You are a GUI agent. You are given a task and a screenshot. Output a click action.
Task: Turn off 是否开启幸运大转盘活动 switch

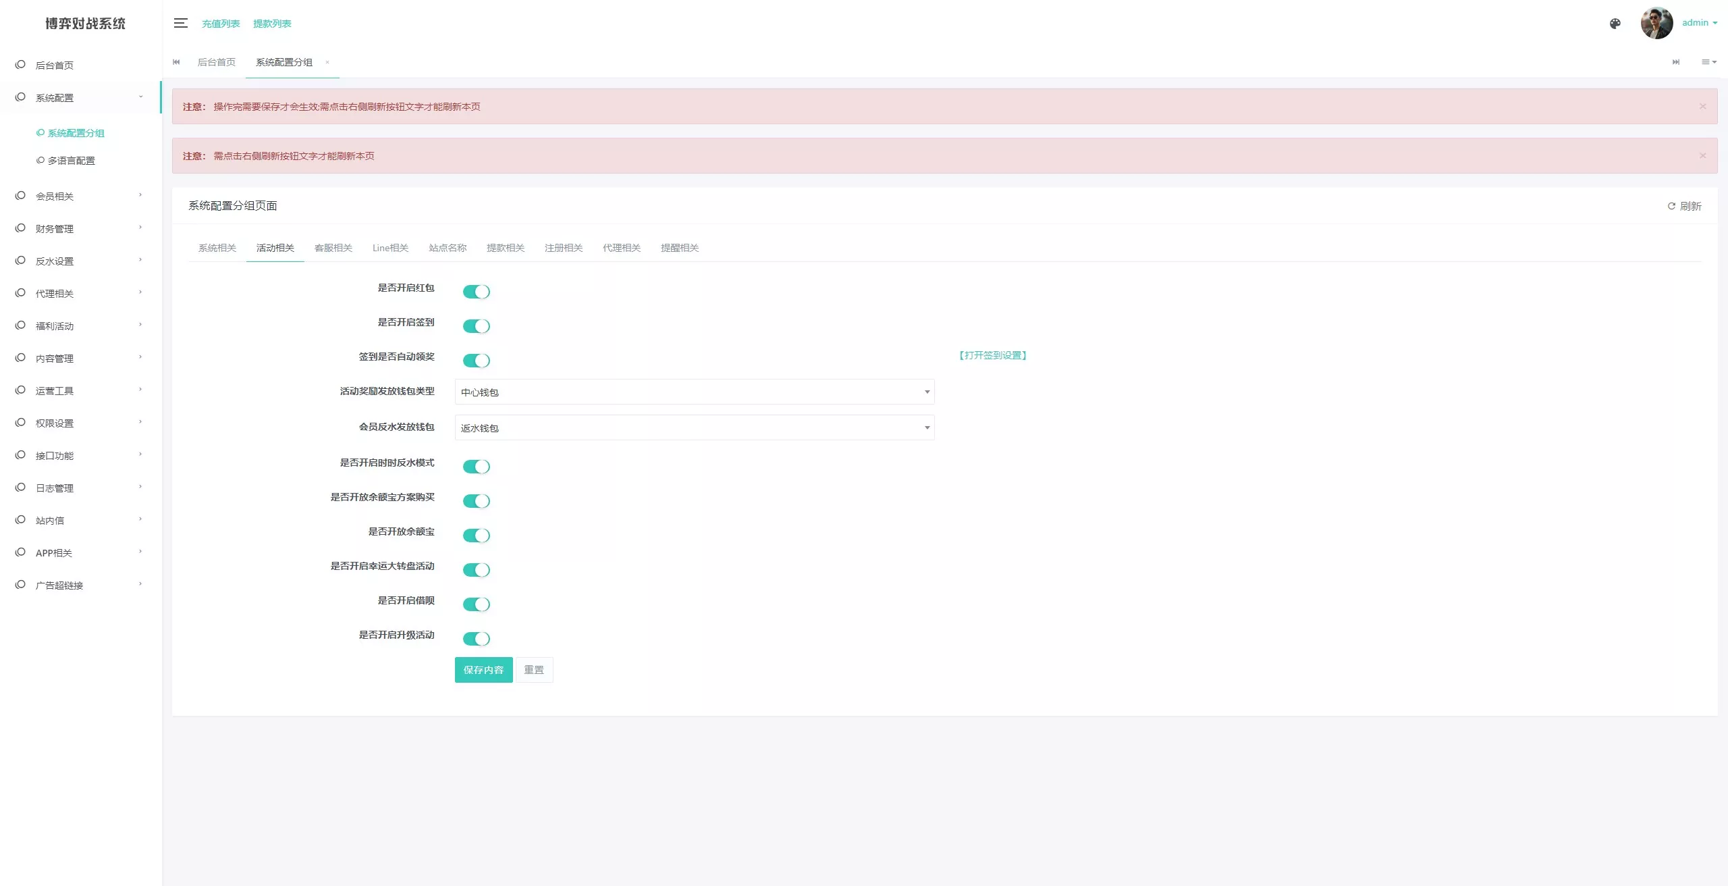[476, 570]
